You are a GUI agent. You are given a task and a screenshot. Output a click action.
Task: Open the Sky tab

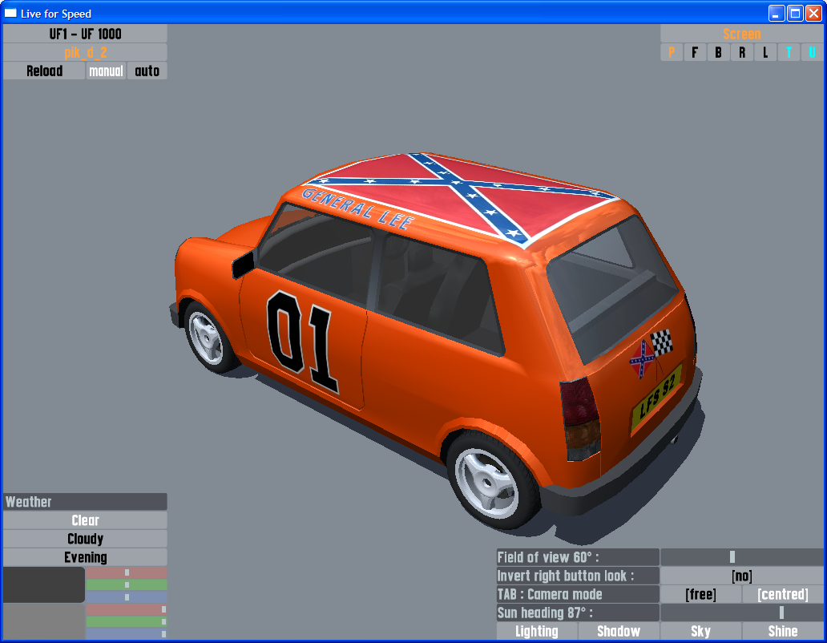tap(700, 631)
